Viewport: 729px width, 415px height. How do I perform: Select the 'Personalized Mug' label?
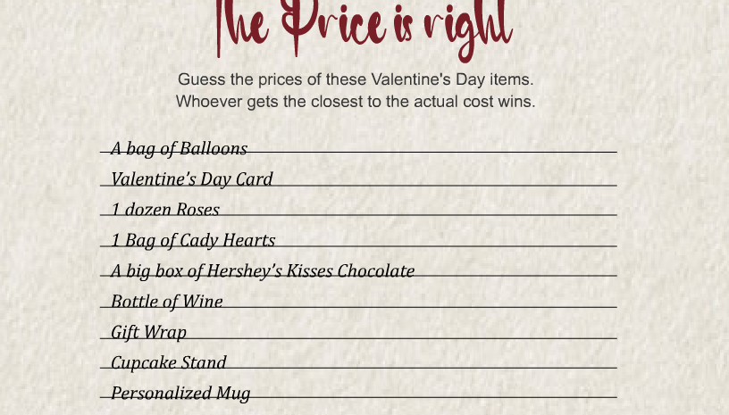tap(180, 394)
